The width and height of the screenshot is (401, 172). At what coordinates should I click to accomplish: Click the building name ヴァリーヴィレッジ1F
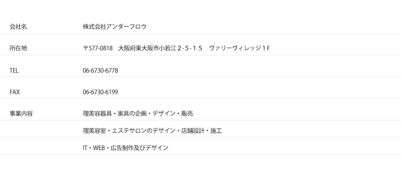[239, 48]
